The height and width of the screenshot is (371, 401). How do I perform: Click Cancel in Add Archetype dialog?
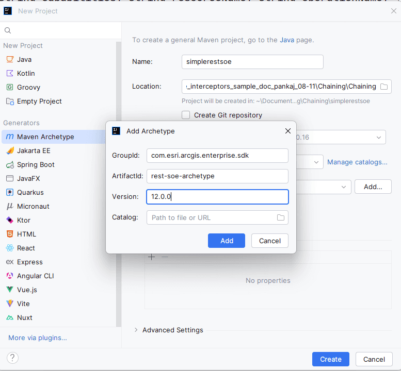pyautogui.click(x=270, y=241)
